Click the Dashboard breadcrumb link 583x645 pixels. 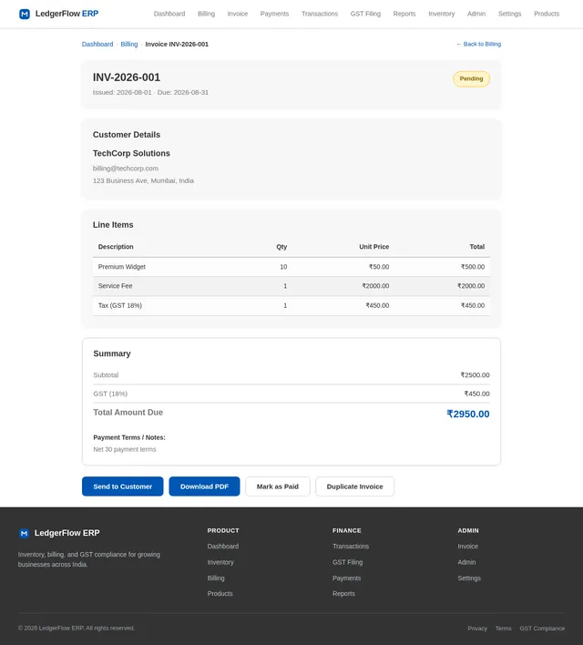pos(97,45)
